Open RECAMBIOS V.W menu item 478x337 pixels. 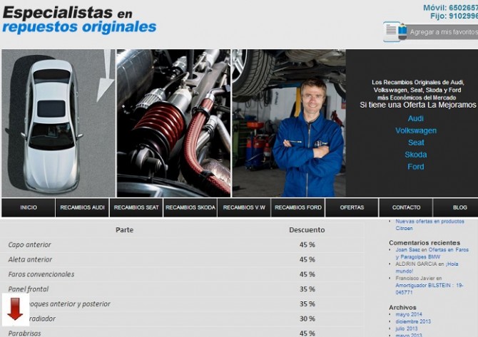tap(244, 207)
